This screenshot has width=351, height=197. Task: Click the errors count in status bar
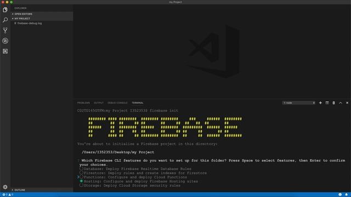pos(5,195)
